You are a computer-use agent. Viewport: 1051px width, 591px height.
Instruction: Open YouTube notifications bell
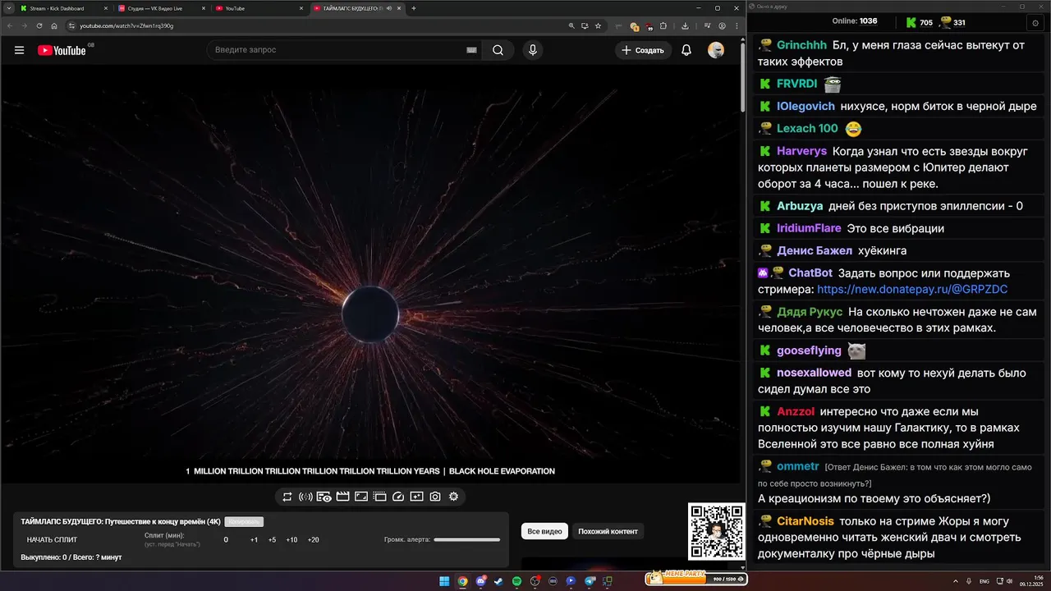(686, 50)
